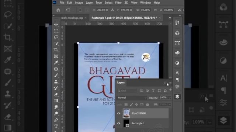Image resolution: width=236 pixels, height=132 pixels.
Task: Click the Transform tool preset icon
Action: click(x=68, y=10)
